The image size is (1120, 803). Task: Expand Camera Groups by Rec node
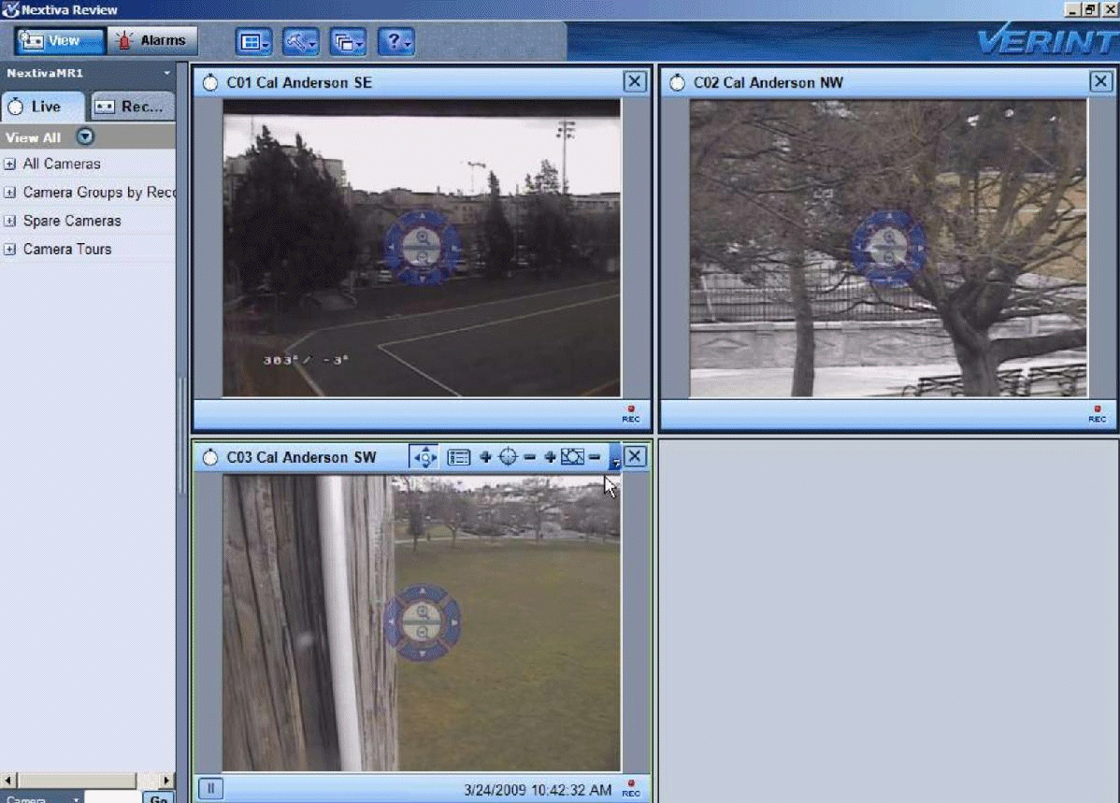click(x=9, y=193)
